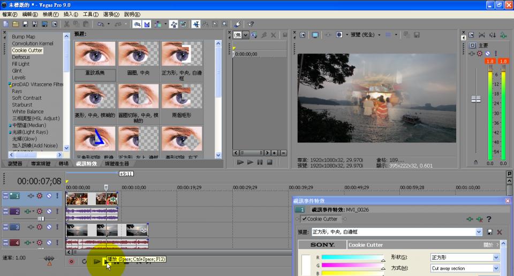Click the record button in transport bar

(x=71, y=261)
